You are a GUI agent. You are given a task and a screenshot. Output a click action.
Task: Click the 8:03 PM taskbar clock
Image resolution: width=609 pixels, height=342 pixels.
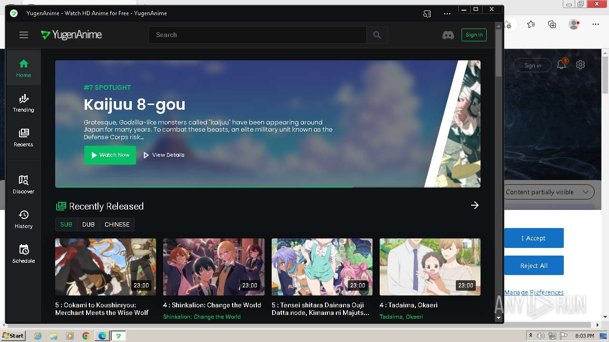coord(585,336)
